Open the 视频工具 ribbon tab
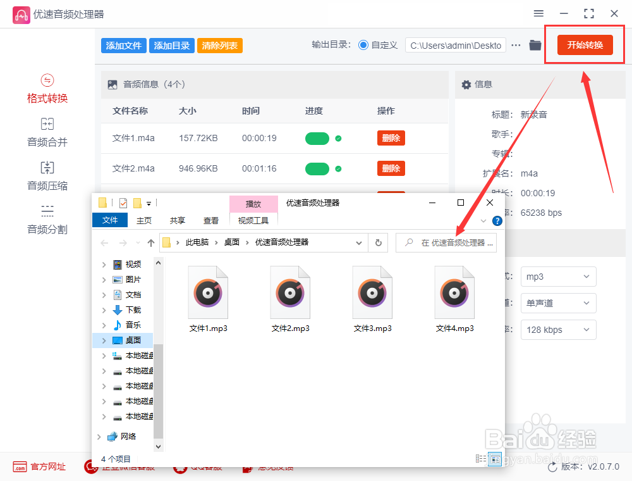Image resolution: width=632 pixels, height=481 pixels. tap(253, 220)
